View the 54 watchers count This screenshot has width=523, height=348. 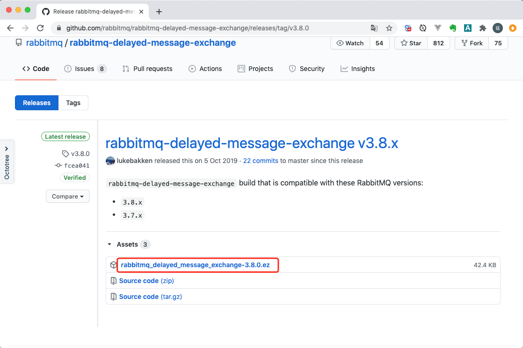(x=379, y=43)
